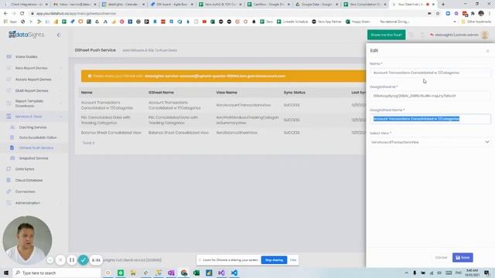Go to Data Syncs
This screenshot has width=495, height=278.
(25, 169)
